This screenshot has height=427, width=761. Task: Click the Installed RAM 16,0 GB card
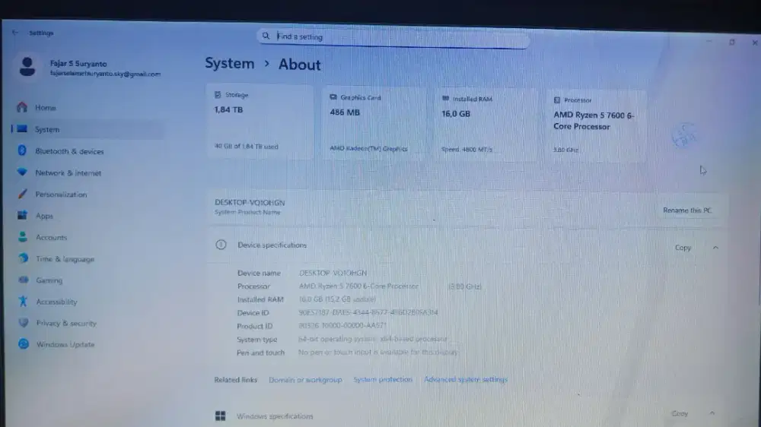pyautogui.click(x=486, y=125)
